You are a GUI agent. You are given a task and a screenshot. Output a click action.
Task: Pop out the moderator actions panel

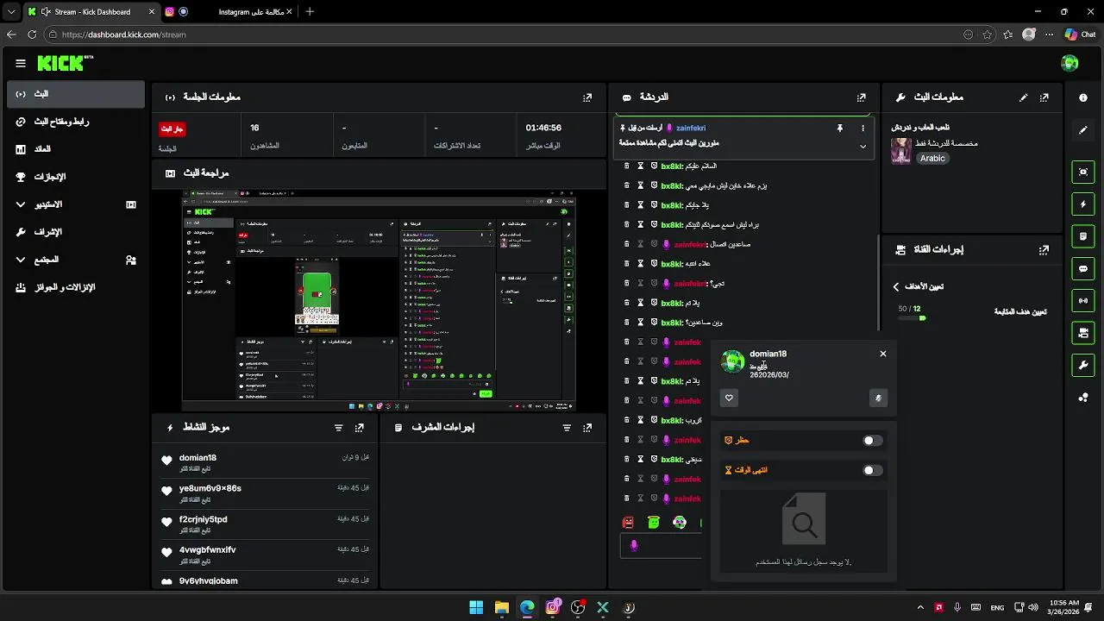point(587,427)
